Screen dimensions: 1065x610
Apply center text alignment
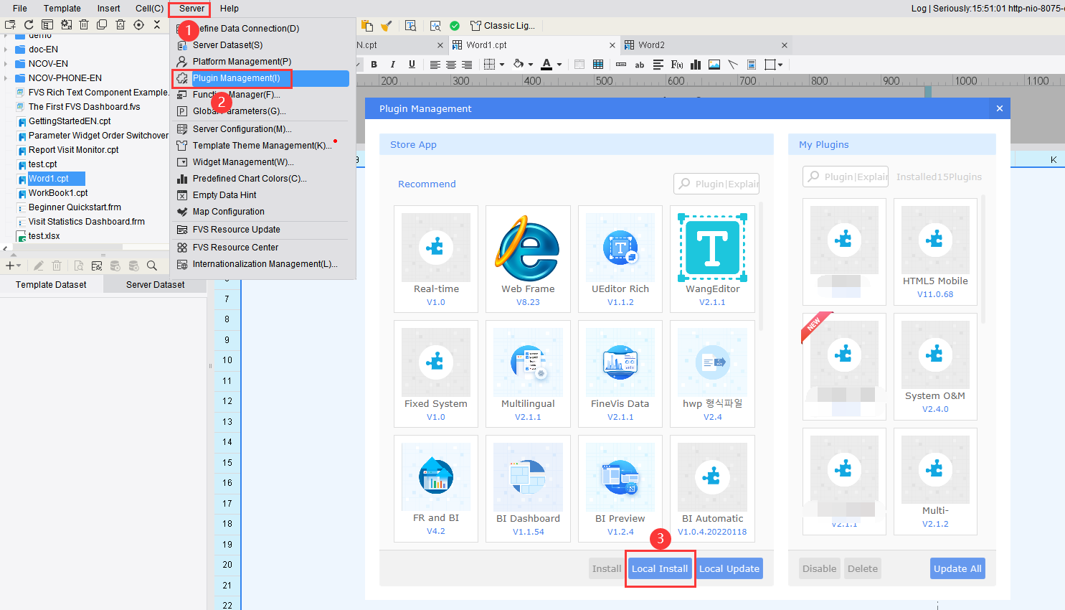451,65
